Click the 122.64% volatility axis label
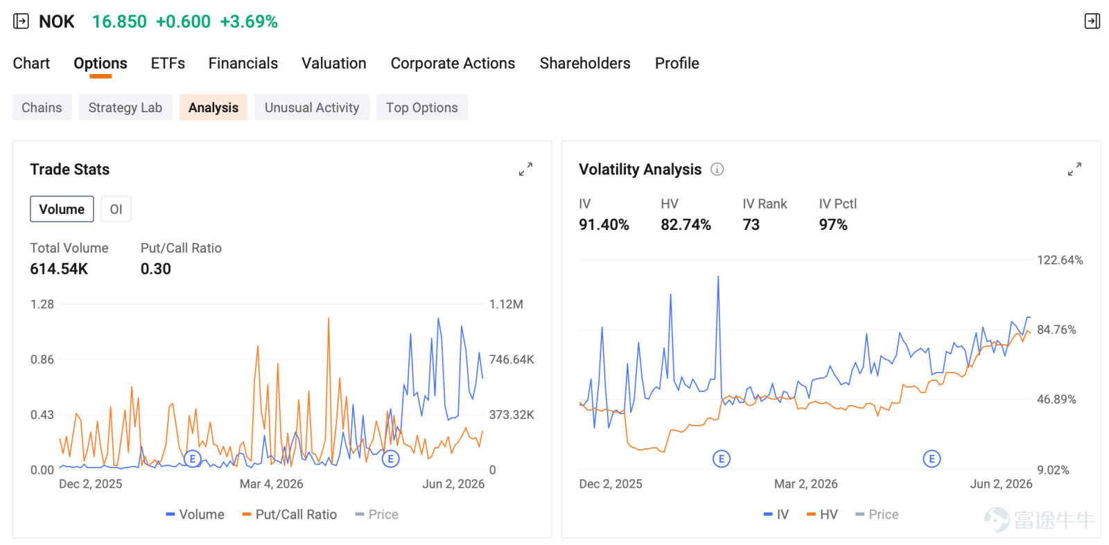1109x545 pixels. (1060, 260)
